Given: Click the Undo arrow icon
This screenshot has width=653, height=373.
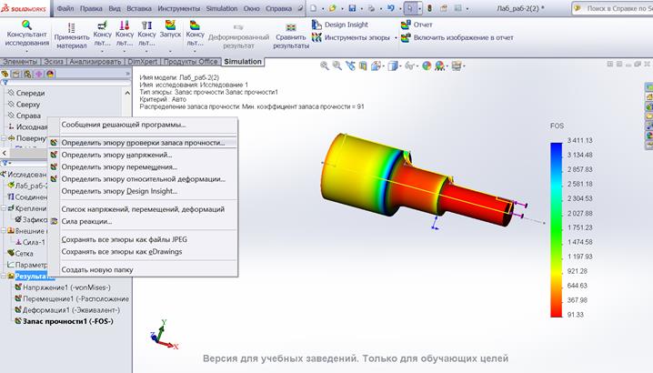Looking at the screenshot, I should (391, 8).
